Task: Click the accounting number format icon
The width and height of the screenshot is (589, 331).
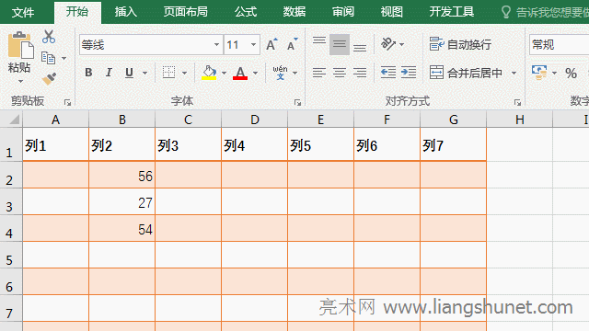Action: click(539, 73)
